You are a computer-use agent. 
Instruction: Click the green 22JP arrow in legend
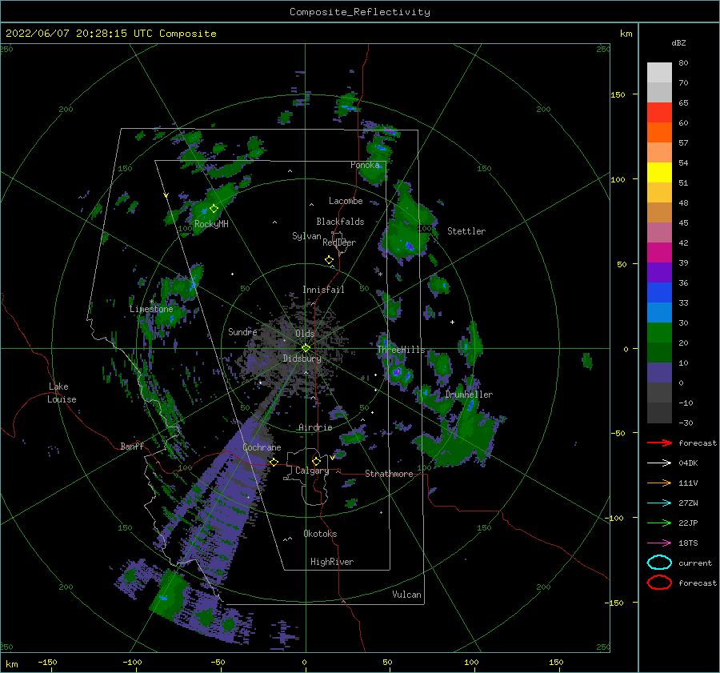click(x=659, y=523)
